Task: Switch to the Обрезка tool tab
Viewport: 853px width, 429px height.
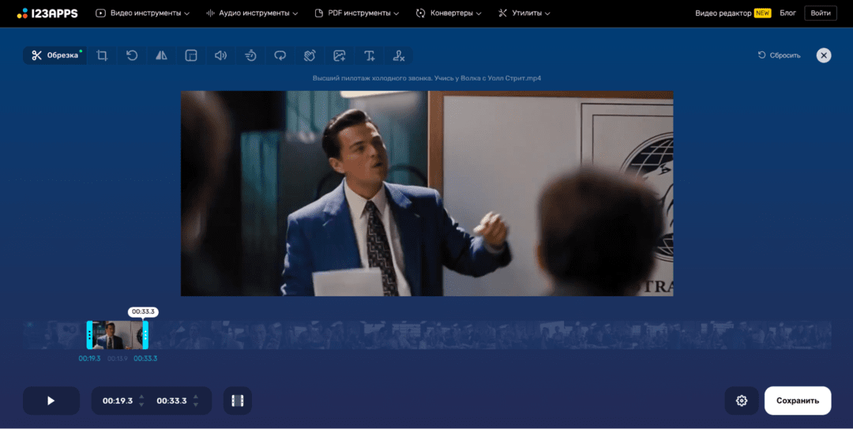Action: tap(55, 55)
